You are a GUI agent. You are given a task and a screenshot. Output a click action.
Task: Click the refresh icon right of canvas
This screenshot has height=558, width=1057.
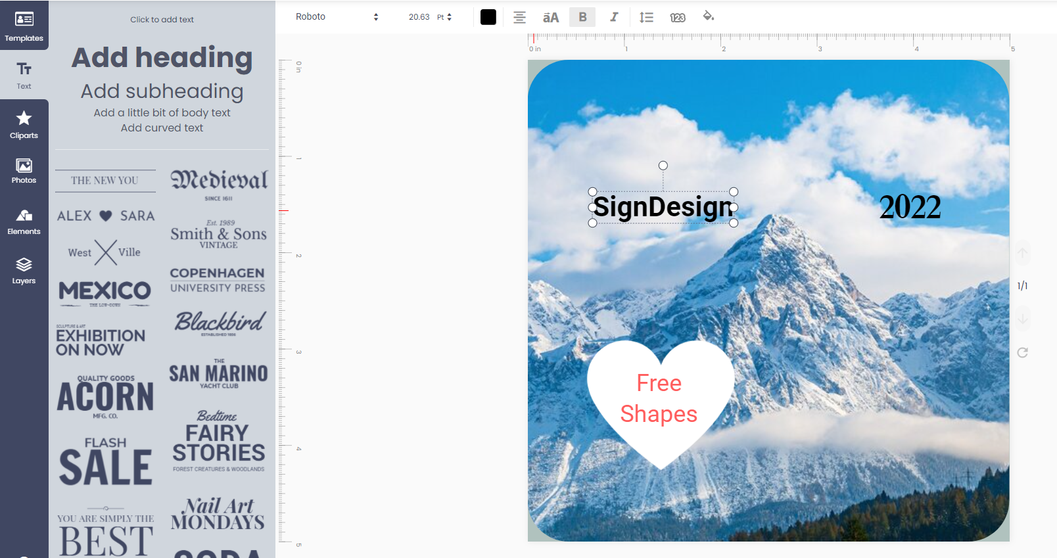tap(1022, 352)
